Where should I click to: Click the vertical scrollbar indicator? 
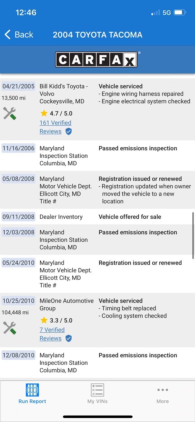(193, 235)
